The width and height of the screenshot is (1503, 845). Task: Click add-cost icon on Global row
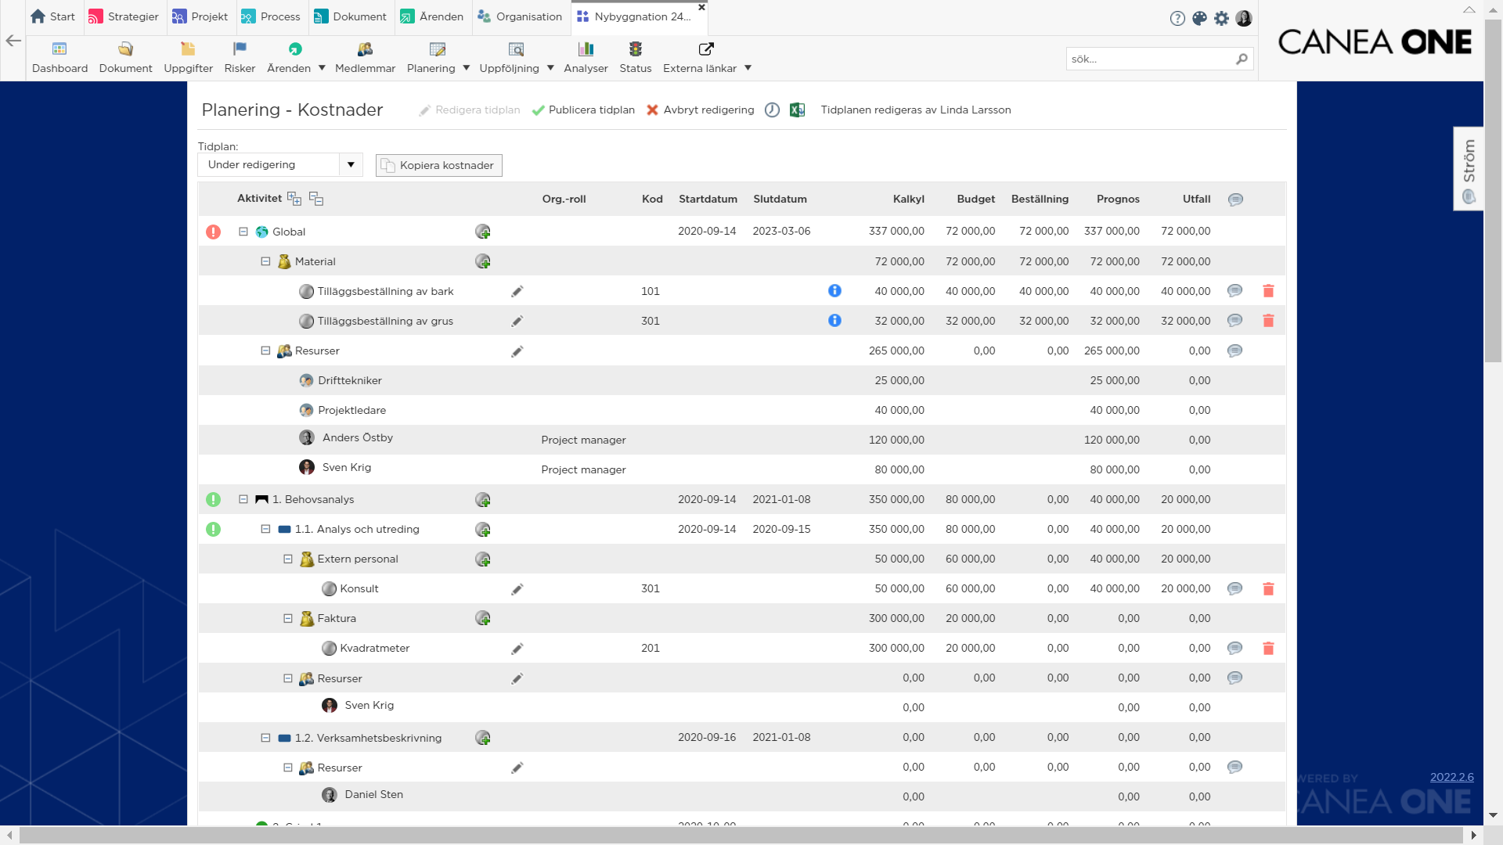click(x=483, y=232)
